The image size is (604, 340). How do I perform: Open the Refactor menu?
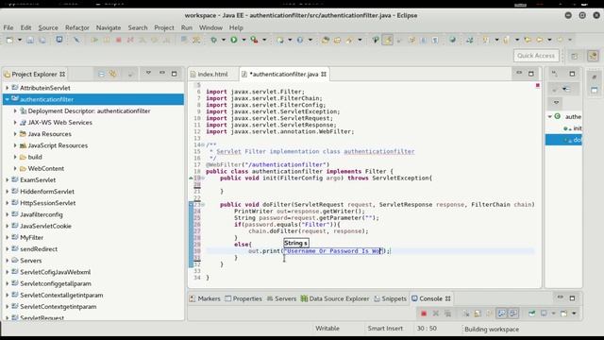(x=77, y=27)
